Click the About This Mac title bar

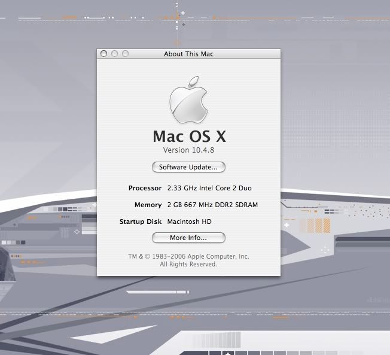188,54
